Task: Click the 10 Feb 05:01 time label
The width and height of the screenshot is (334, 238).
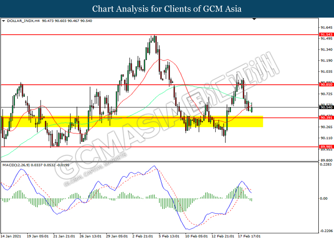Action: coord(196,236)
